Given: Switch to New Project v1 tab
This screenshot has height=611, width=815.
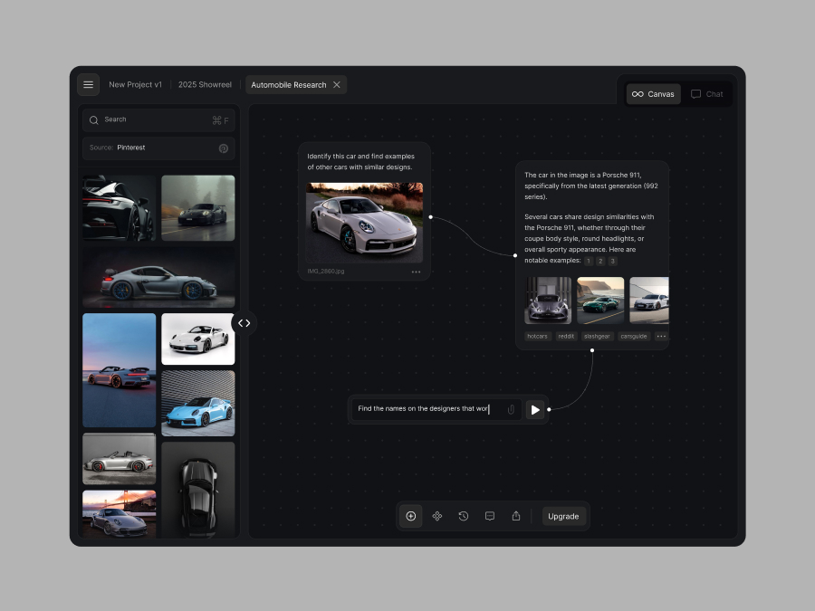Looking at the screenshot, I should tap(135, 85).
